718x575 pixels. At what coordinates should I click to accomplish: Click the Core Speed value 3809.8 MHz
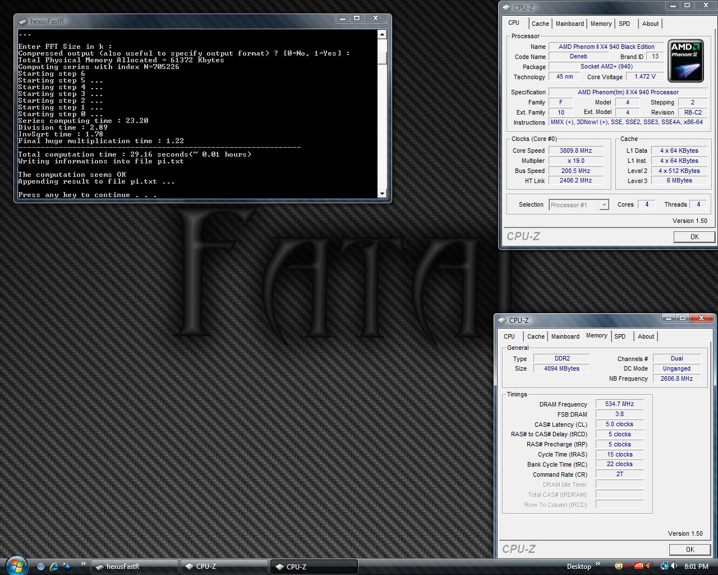pos(576,150)
